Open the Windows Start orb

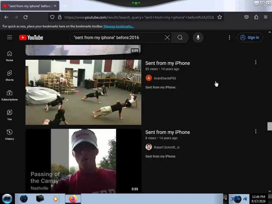tap(7, 199)
